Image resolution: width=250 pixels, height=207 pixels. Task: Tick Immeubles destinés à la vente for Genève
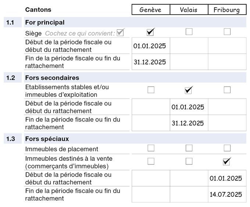pos(151,161)
